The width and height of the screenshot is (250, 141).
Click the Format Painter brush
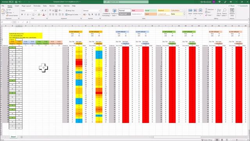(x=7, y=16)
